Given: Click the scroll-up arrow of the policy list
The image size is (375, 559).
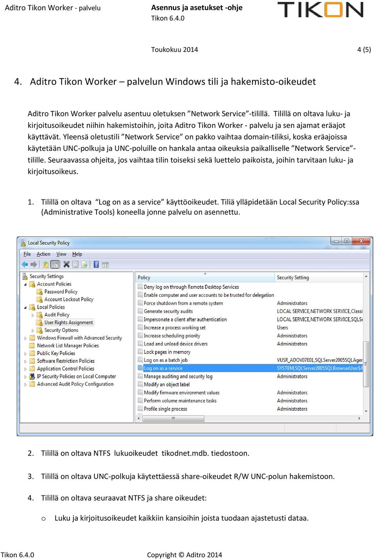Looking at the screenshot, I should click(x=366, y=276).
